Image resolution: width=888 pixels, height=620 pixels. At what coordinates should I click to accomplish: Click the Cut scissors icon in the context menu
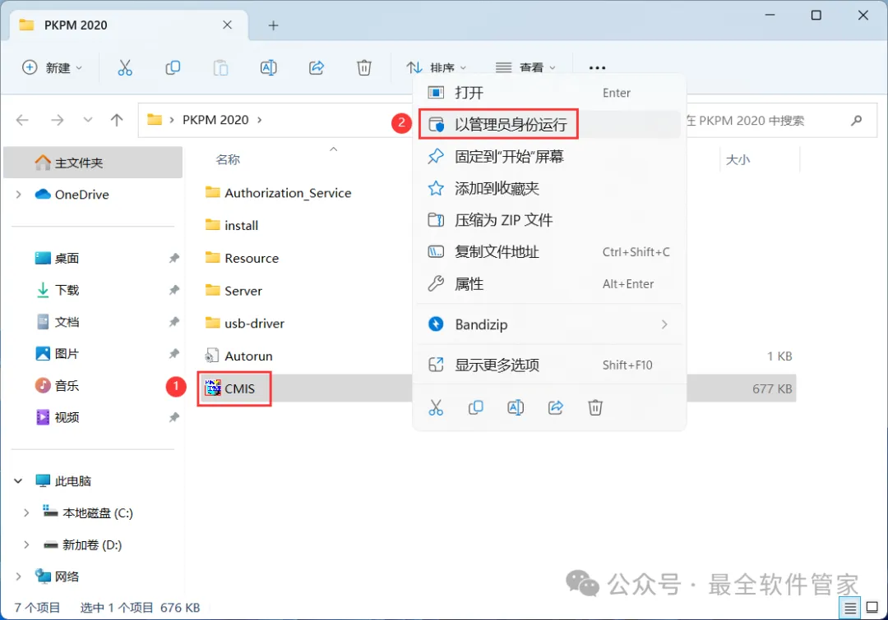click(x=436, y=407)
